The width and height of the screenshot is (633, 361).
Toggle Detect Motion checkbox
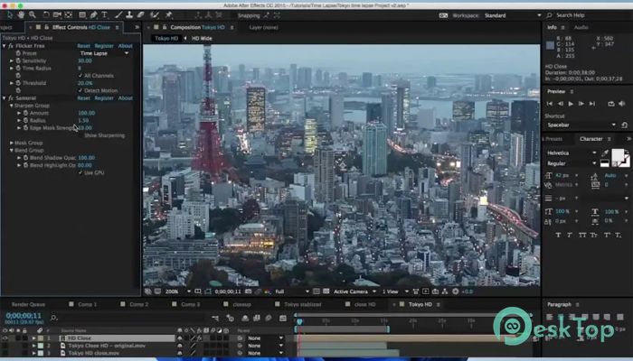point(80,90)
